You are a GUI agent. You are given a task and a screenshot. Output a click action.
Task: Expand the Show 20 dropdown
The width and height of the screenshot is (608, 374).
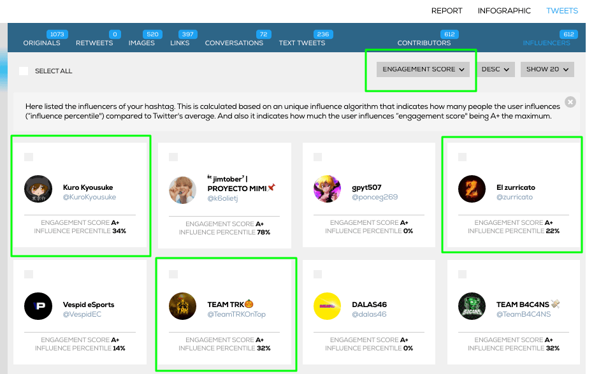coord(547,69)
